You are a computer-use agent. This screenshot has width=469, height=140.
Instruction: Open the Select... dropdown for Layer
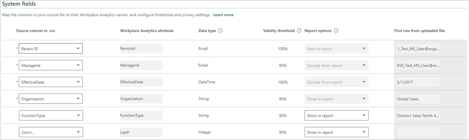[51, 132]
